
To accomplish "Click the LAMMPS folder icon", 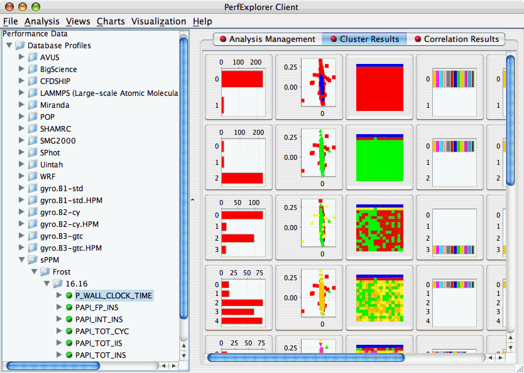I will point(33,93).
